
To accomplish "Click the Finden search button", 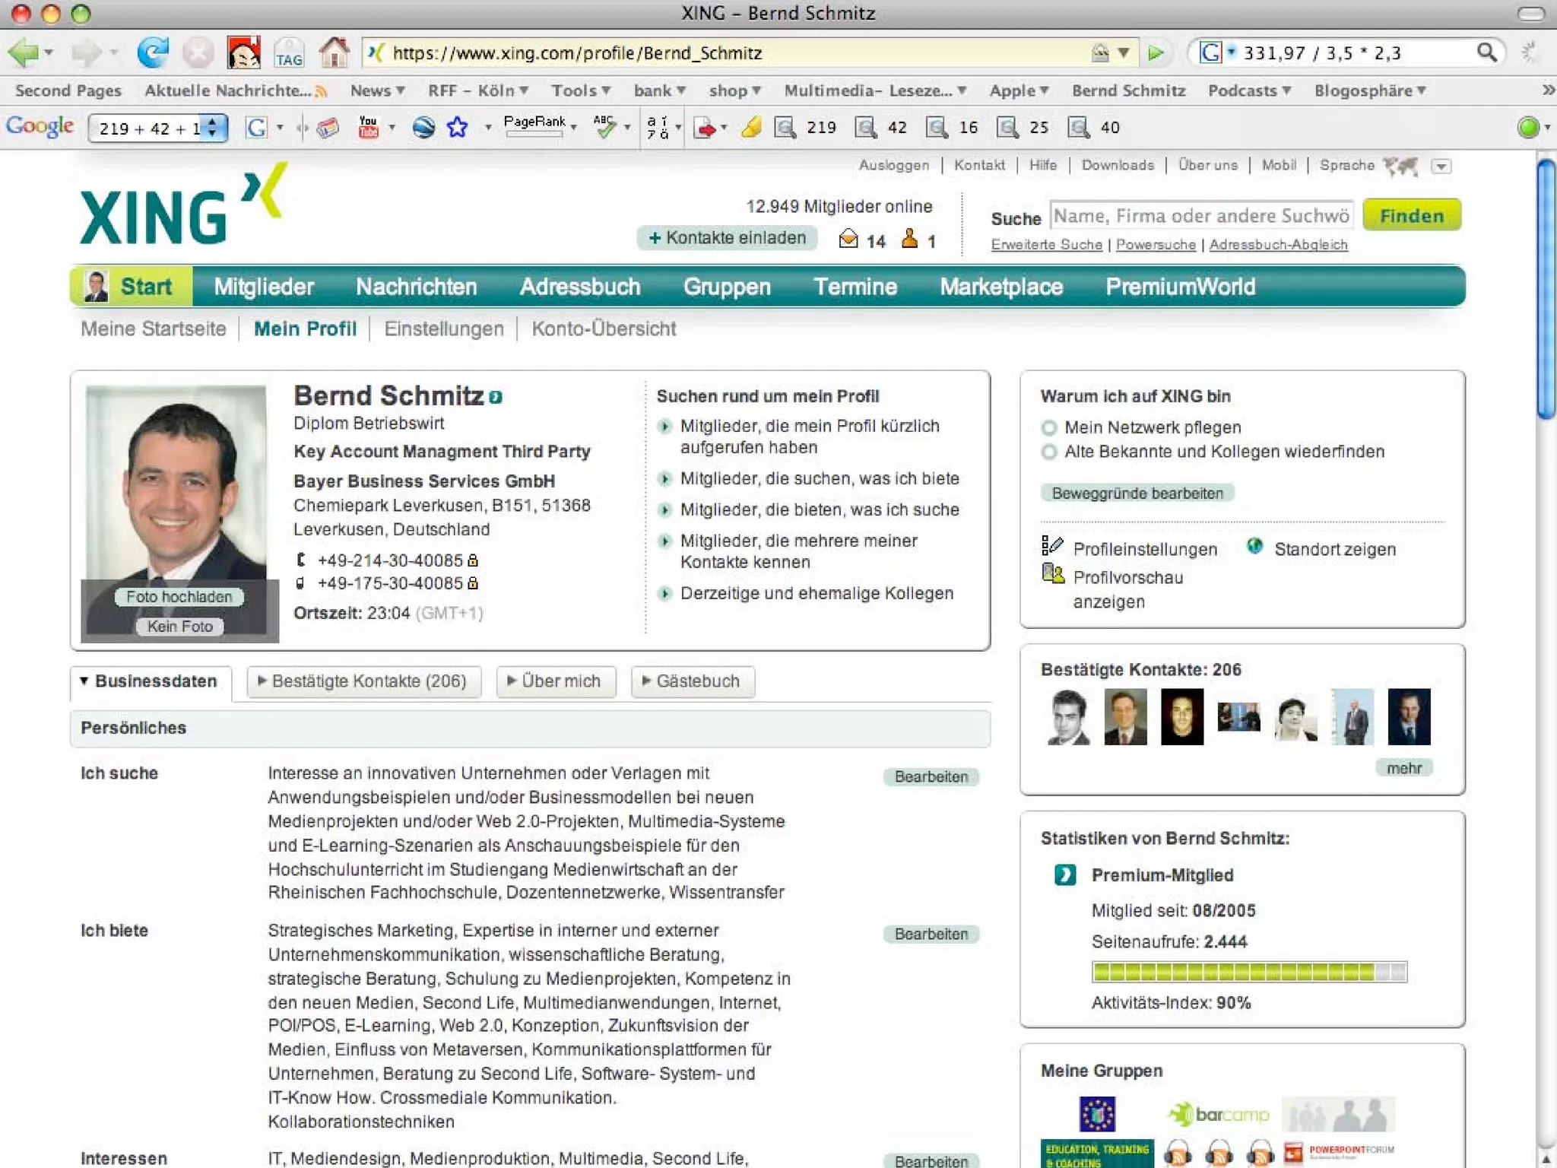I will click(1411, 216).
